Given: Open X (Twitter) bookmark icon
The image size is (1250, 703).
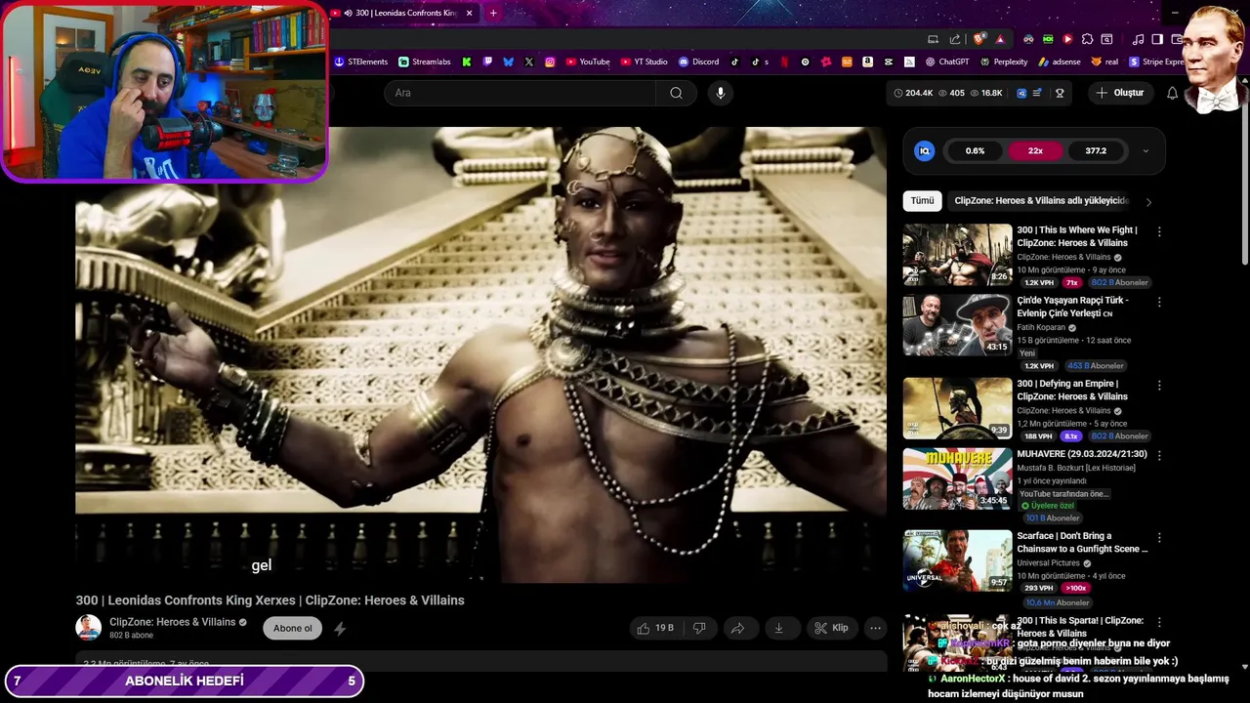Looking at the screenshot, I should (x=529, y=62).
